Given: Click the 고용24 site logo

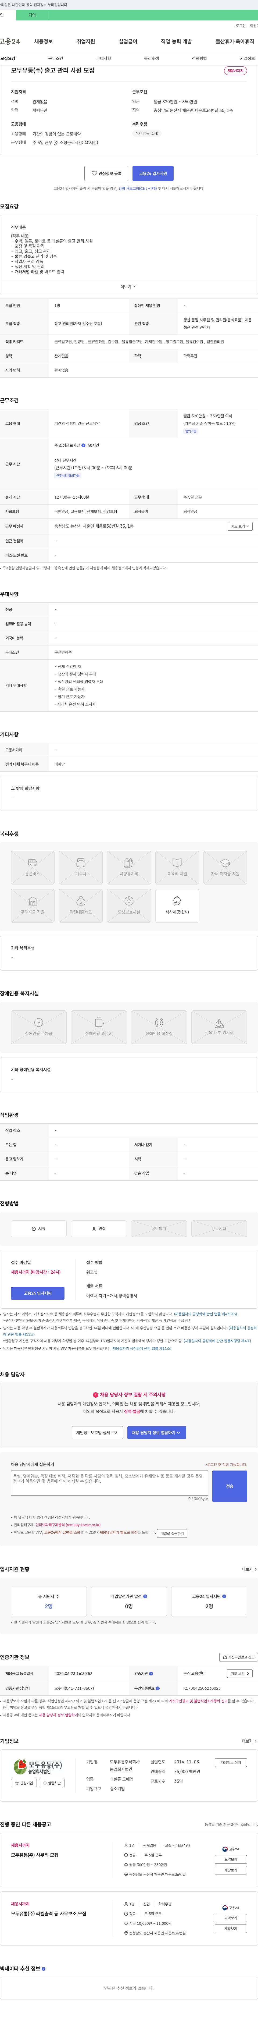Looking at the screenshot, I should tap(10, 42).
